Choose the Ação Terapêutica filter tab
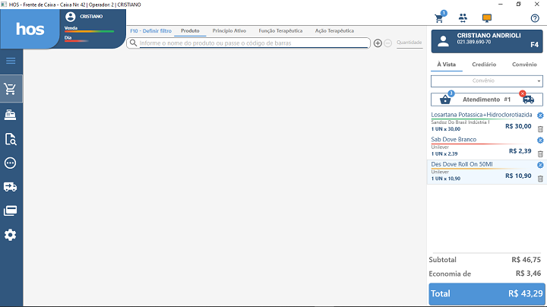This screenshot has width=547, height=307. click(x=334, y=31)
